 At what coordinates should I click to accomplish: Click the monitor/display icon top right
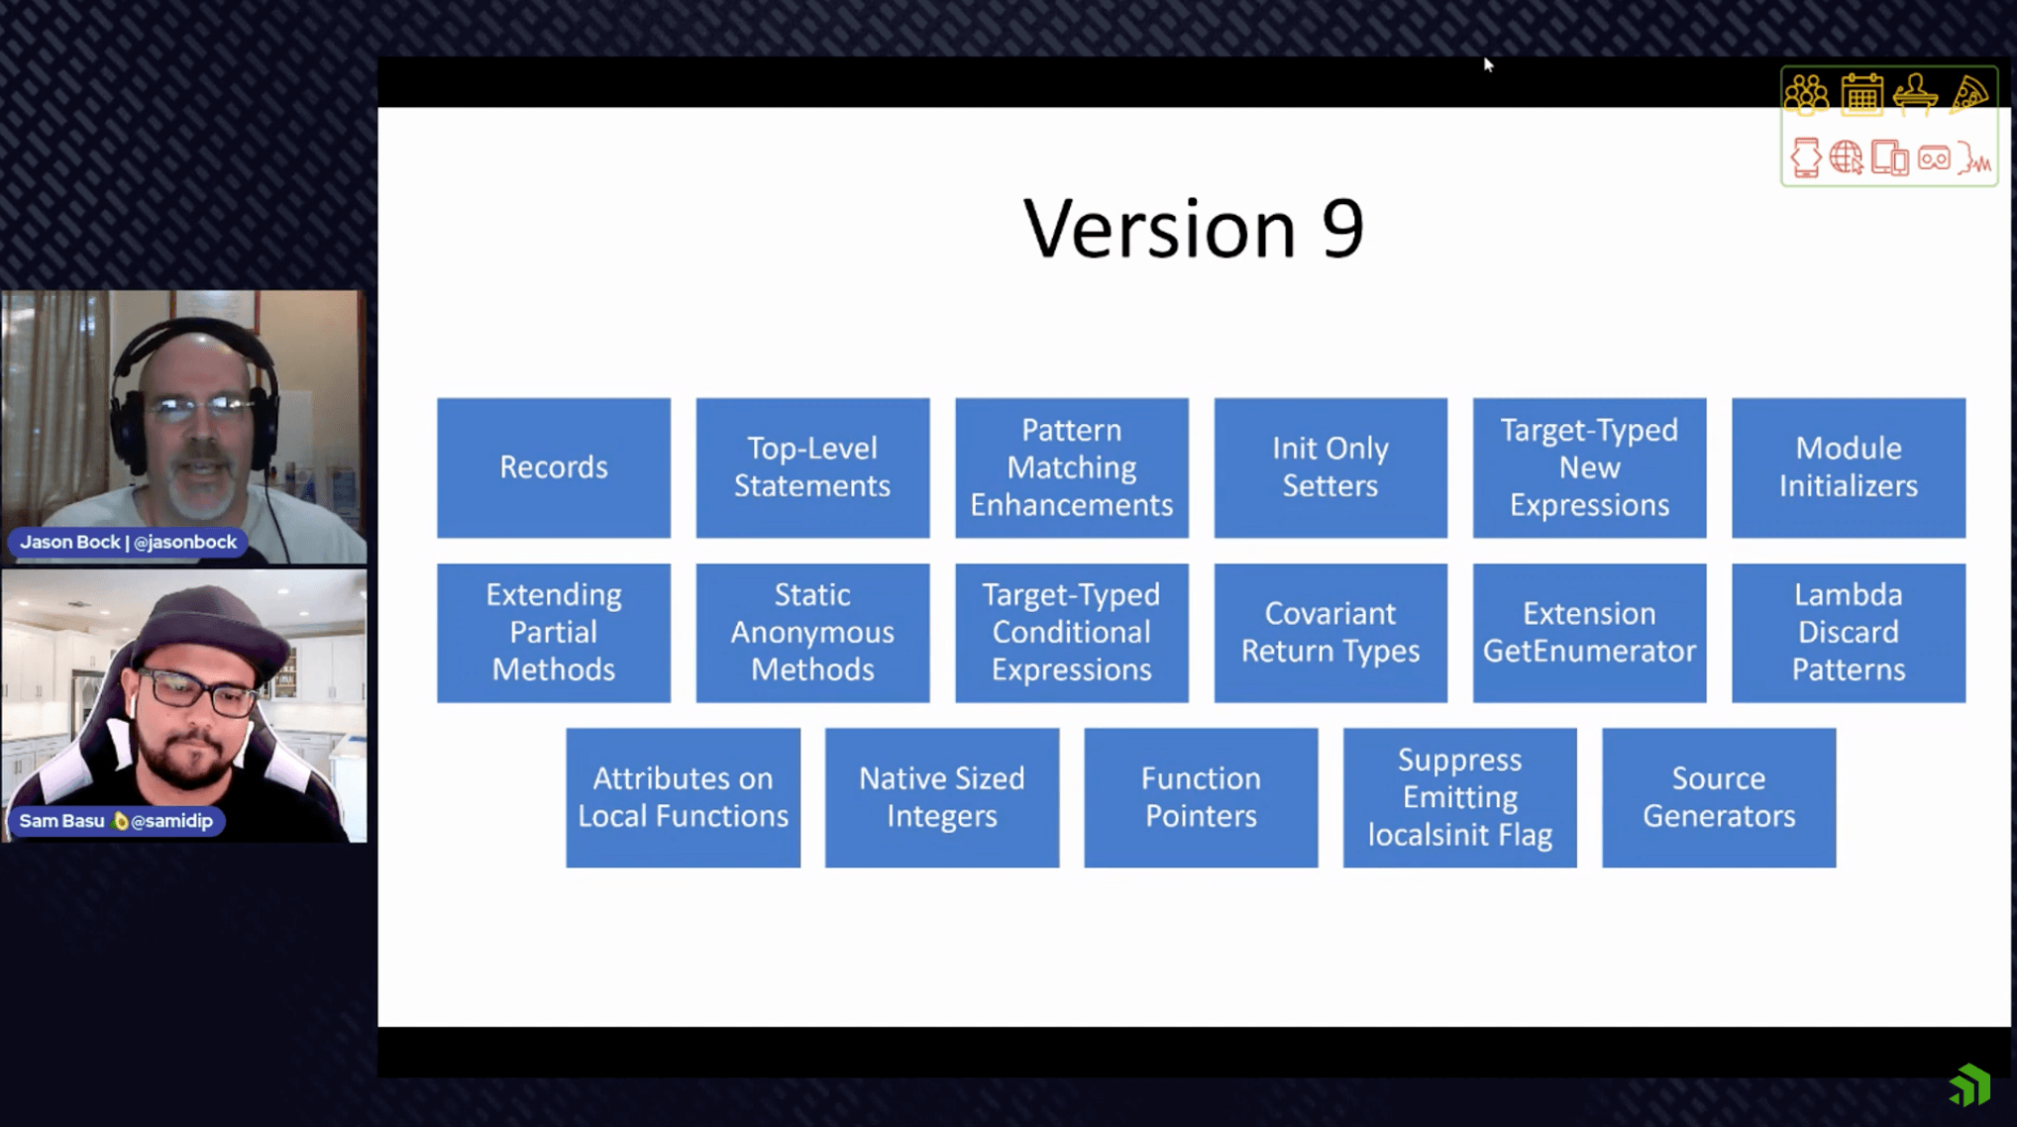point(1887,156)
